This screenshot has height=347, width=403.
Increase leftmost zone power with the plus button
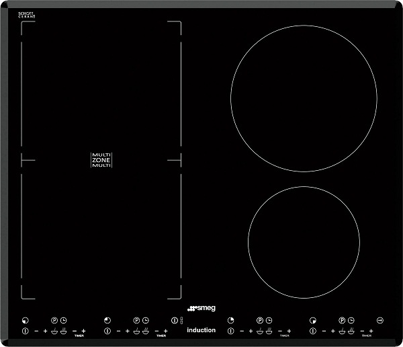click(x=45, y=331)
